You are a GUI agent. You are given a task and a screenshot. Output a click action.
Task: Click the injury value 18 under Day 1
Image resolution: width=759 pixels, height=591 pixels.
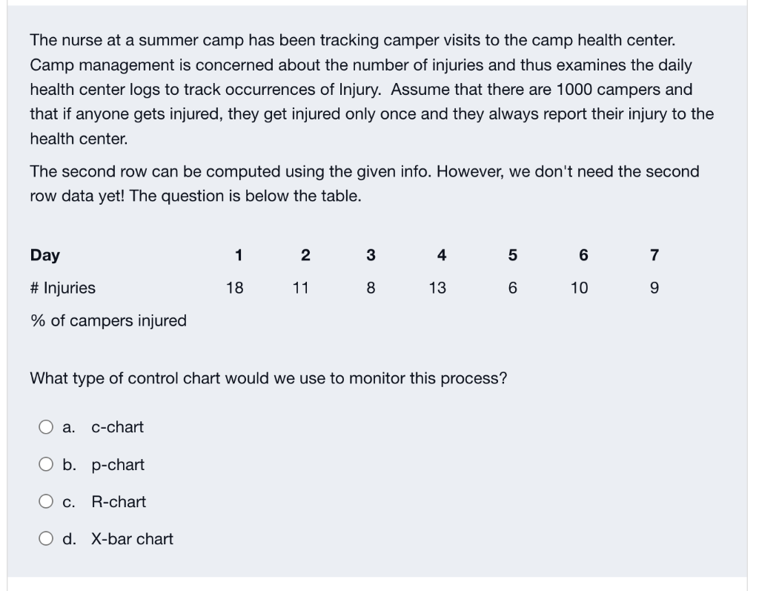point(235,288)
